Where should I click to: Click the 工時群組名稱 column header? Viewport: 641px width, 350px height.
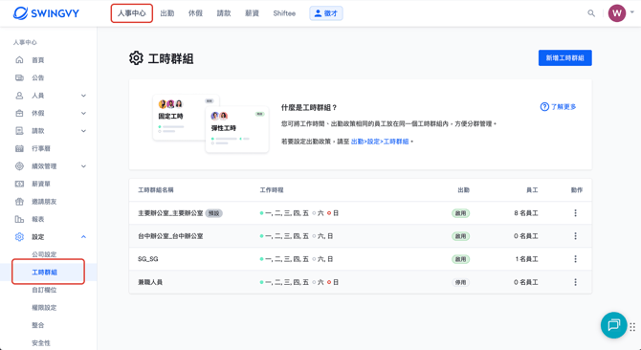coord(156,190)
